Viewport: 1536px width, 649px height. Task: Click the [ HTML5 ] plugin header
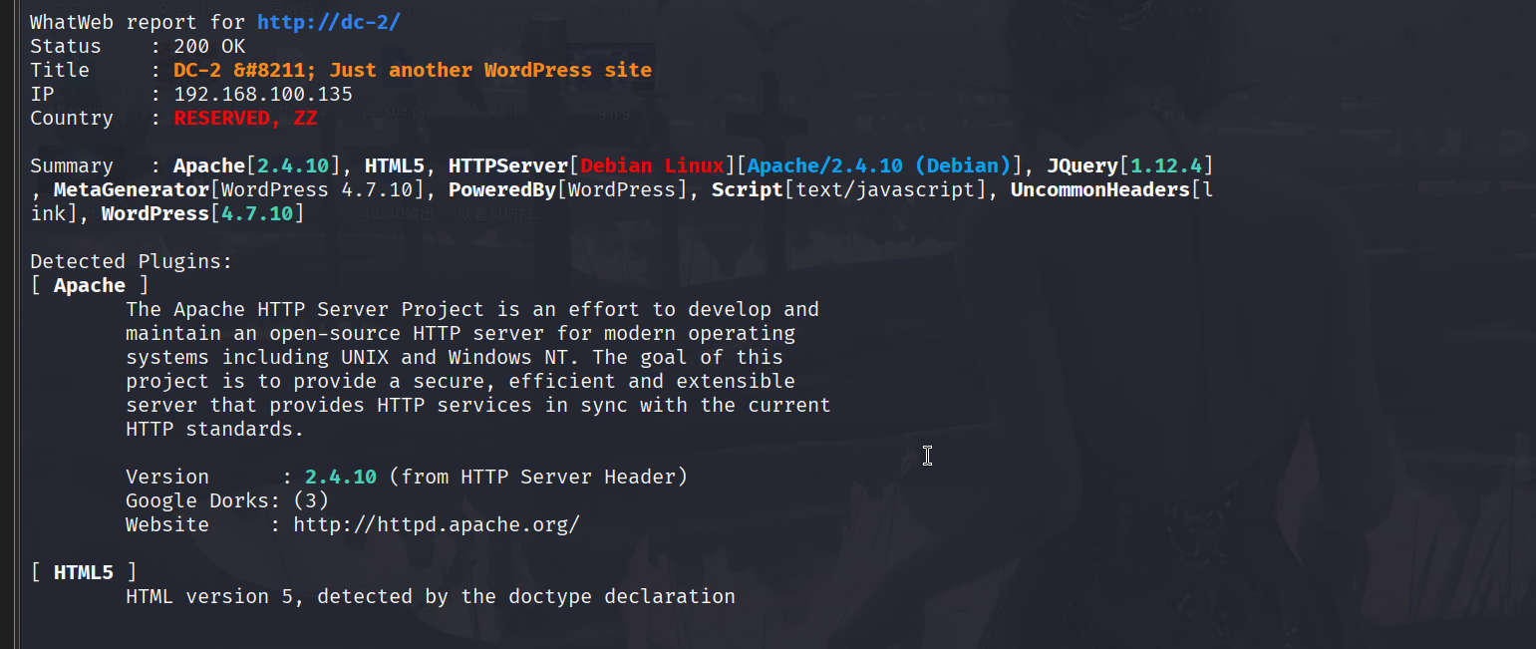(84, 572)
